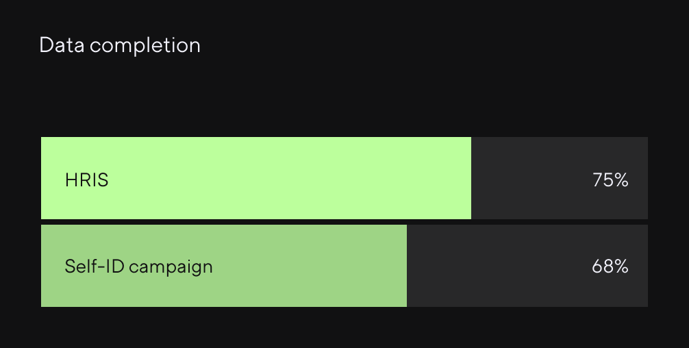
Task: Click the right end of HRIS green fill
Action: point(468,178)
